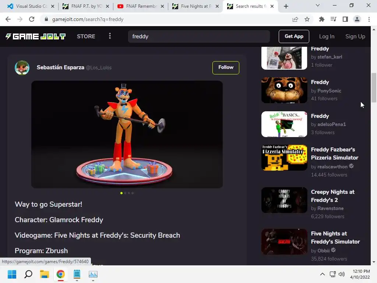Click the scrollbar down arrow
The width and height of the screenshot is (377, 283).
pos(374,262)
